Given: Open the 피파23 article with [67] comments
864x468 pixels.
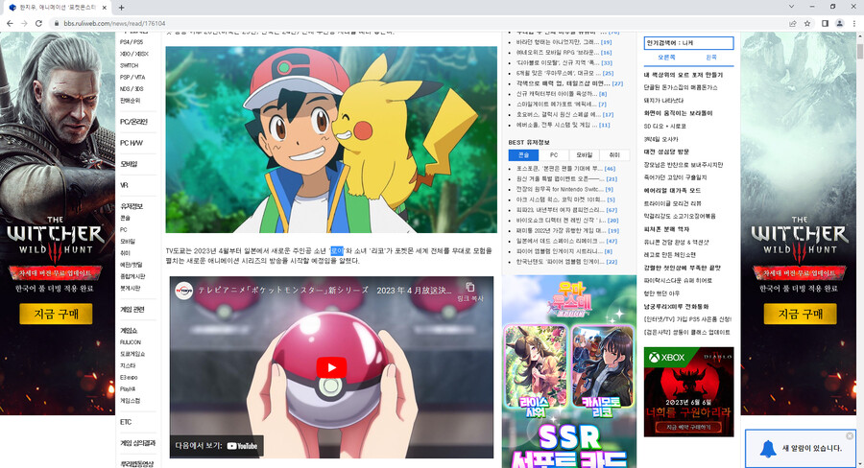Looking at the screenshot, I should [x=567, y=210].
